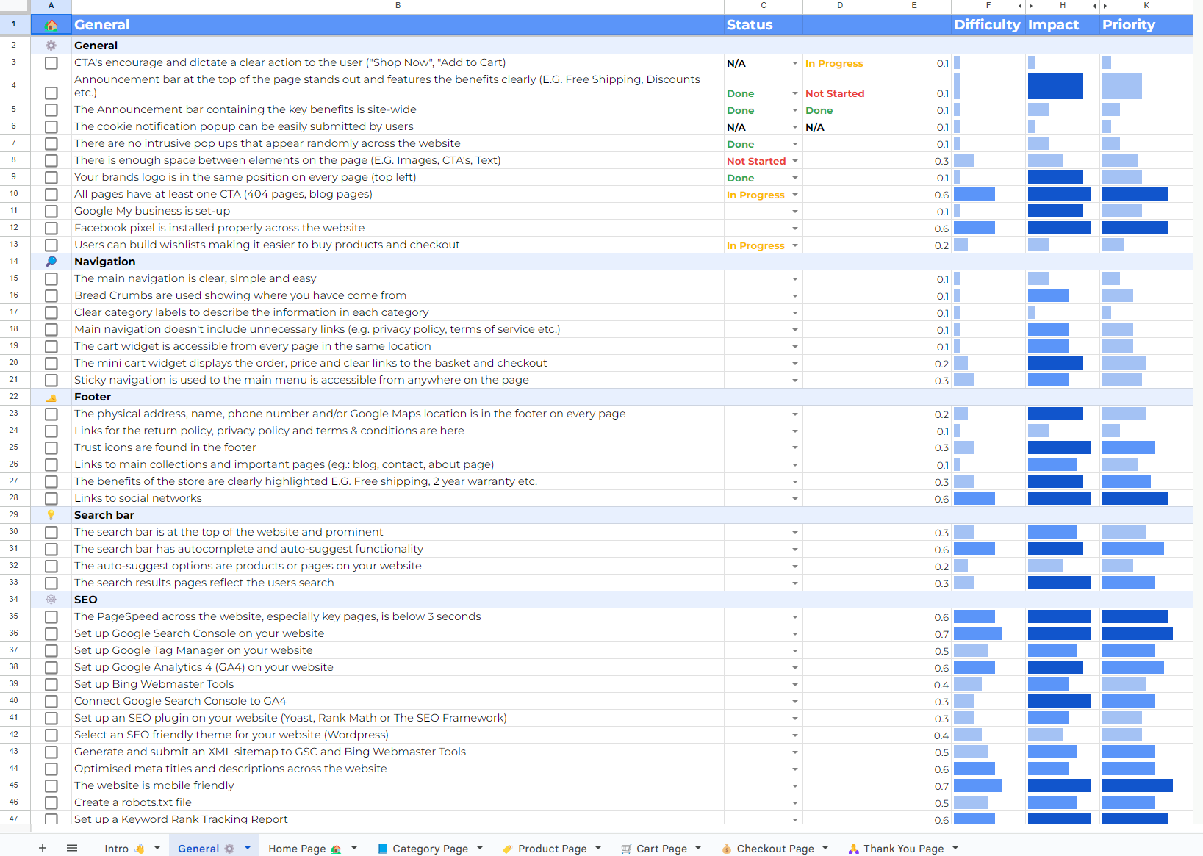Check the box for the CTA's encourage action row

tap(51, 63)
